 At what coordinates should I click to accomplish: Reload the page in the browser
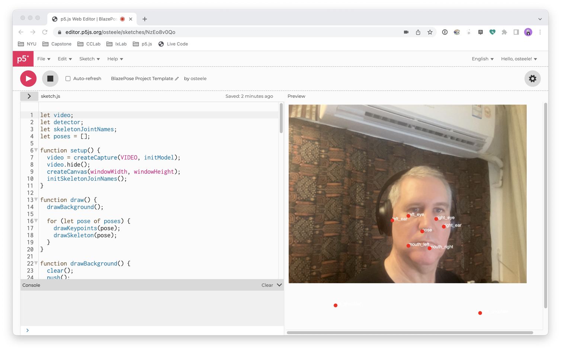pyautogui.click(x=45, y=32)
